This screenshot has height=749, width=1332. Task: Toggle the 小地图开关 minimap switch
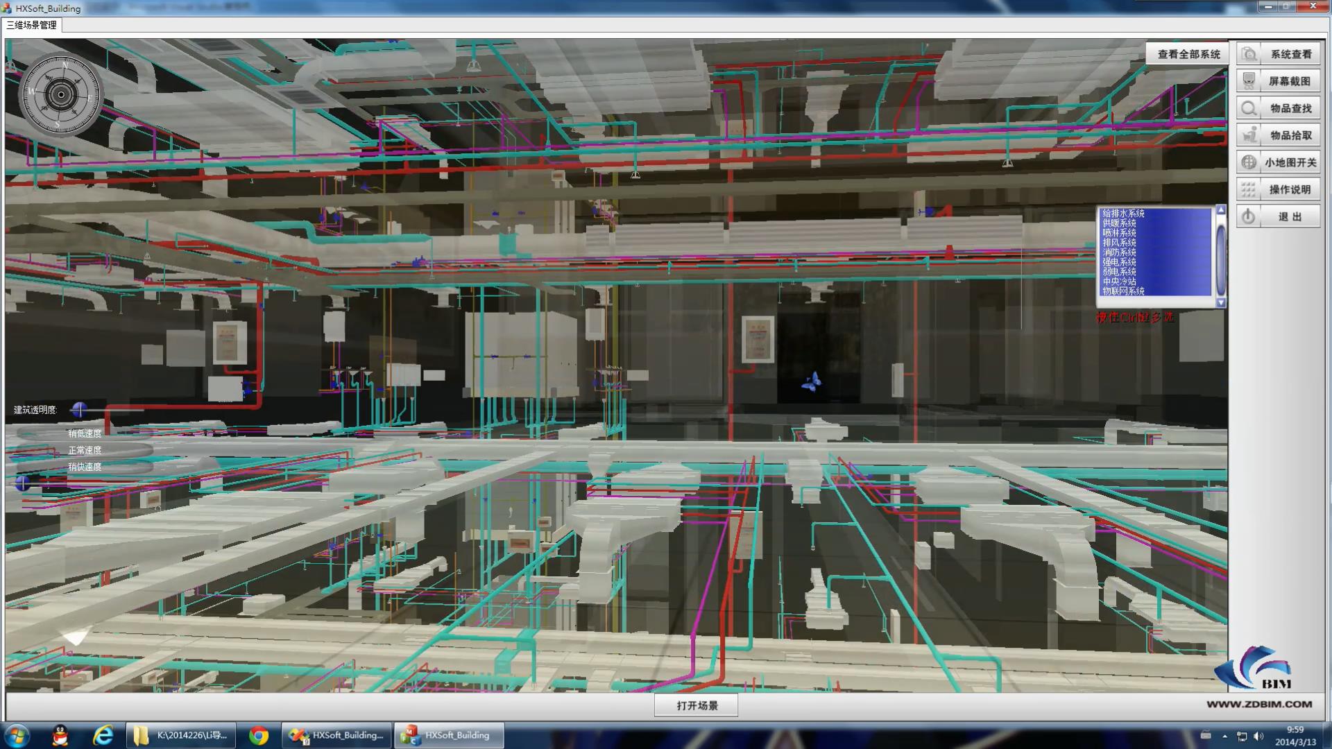click(x=1249, y=162)
